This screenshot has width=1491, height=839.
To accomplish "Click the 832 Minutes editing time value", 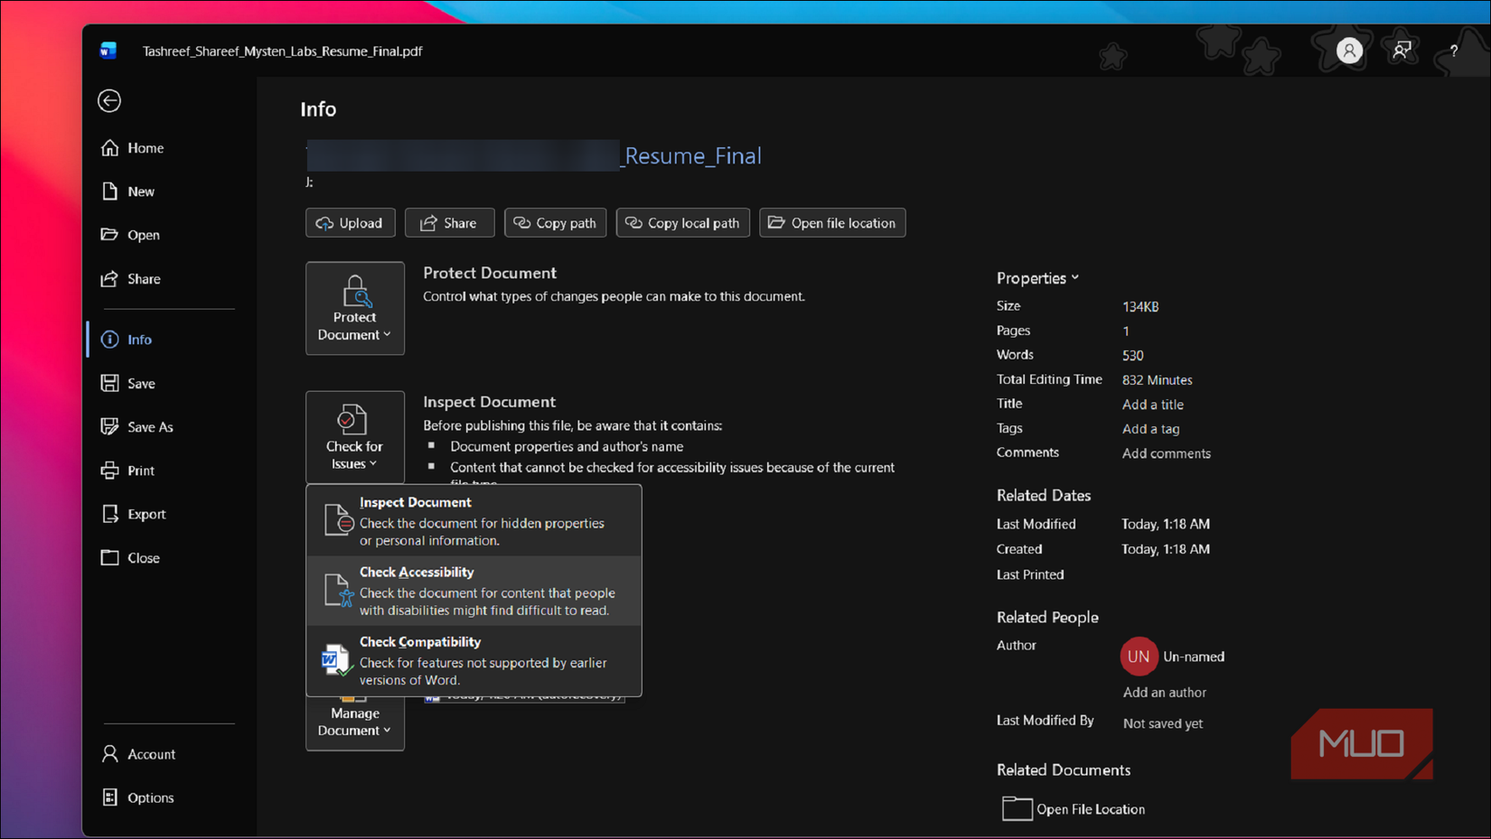I will click(x=1158, y=380).
